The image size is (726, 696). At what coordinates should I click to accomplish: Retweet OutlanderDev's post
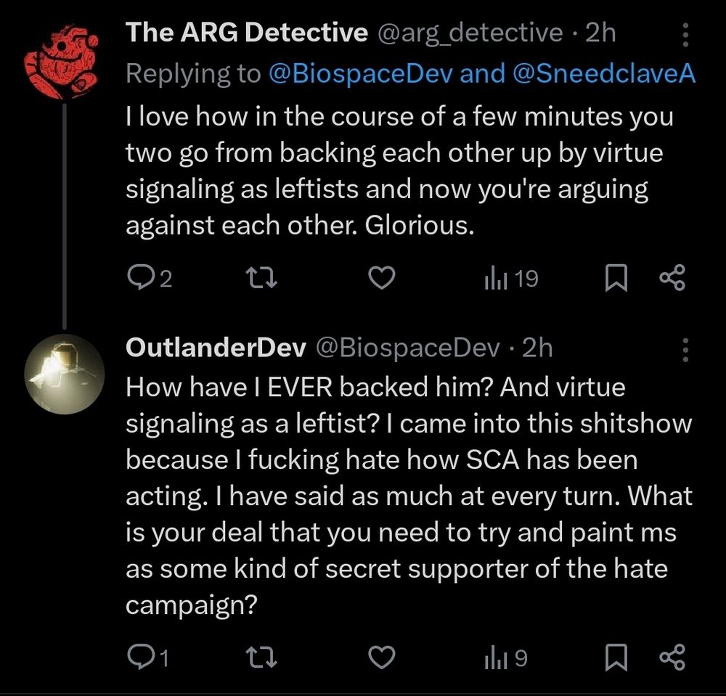coord(258,658)
